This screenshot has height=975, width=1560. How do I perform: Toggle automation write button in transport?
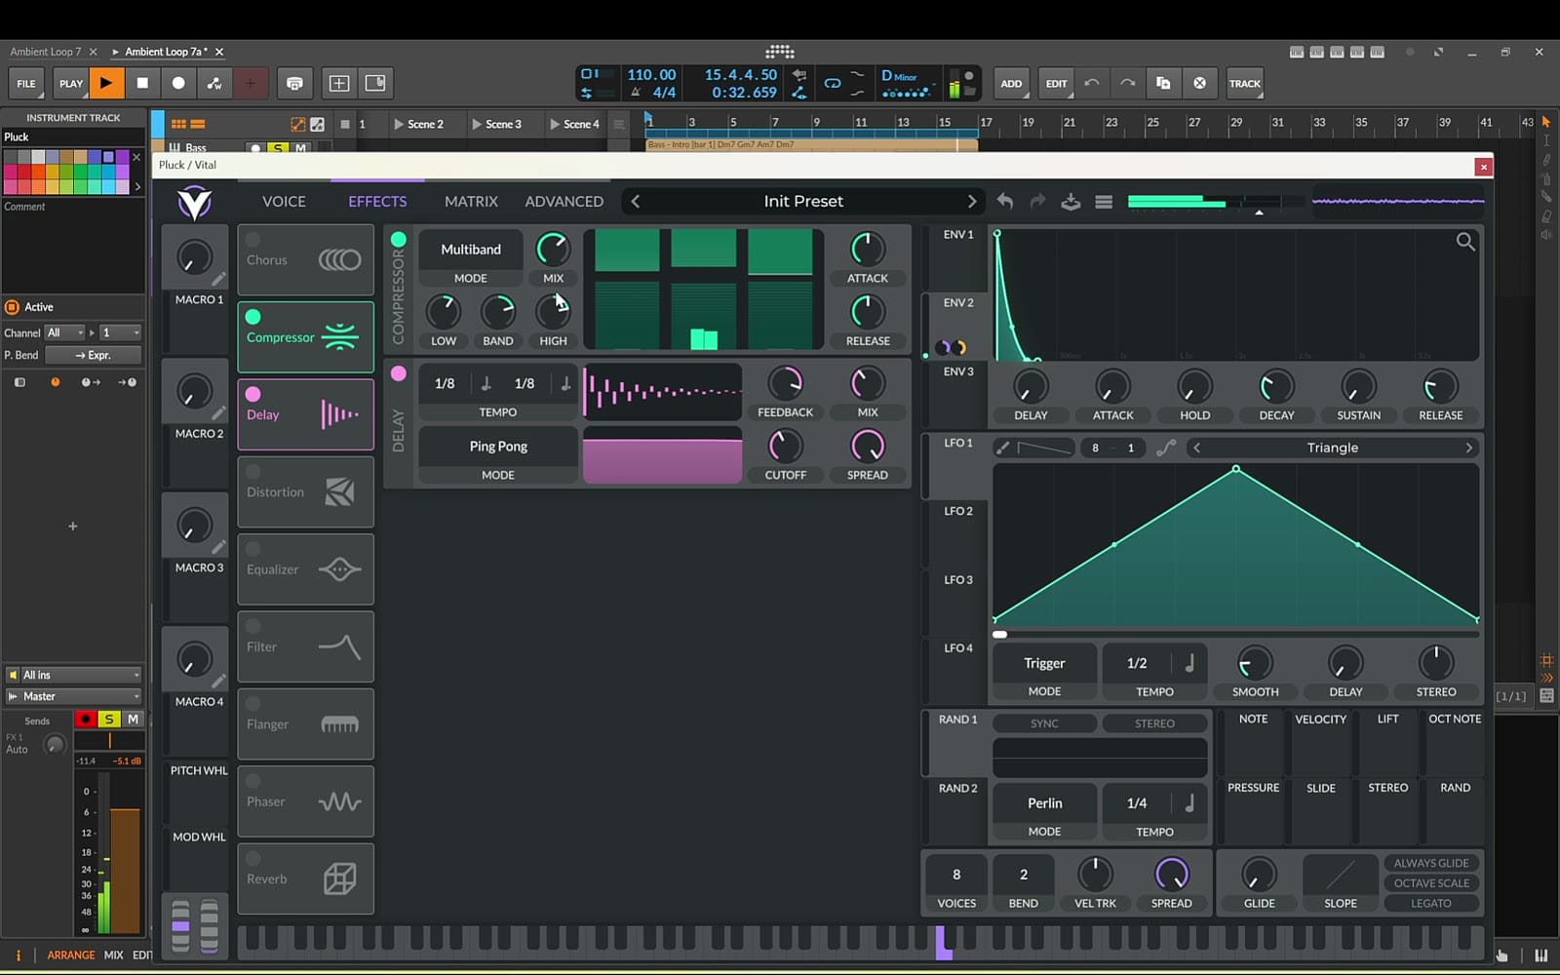tap(214, 83)
